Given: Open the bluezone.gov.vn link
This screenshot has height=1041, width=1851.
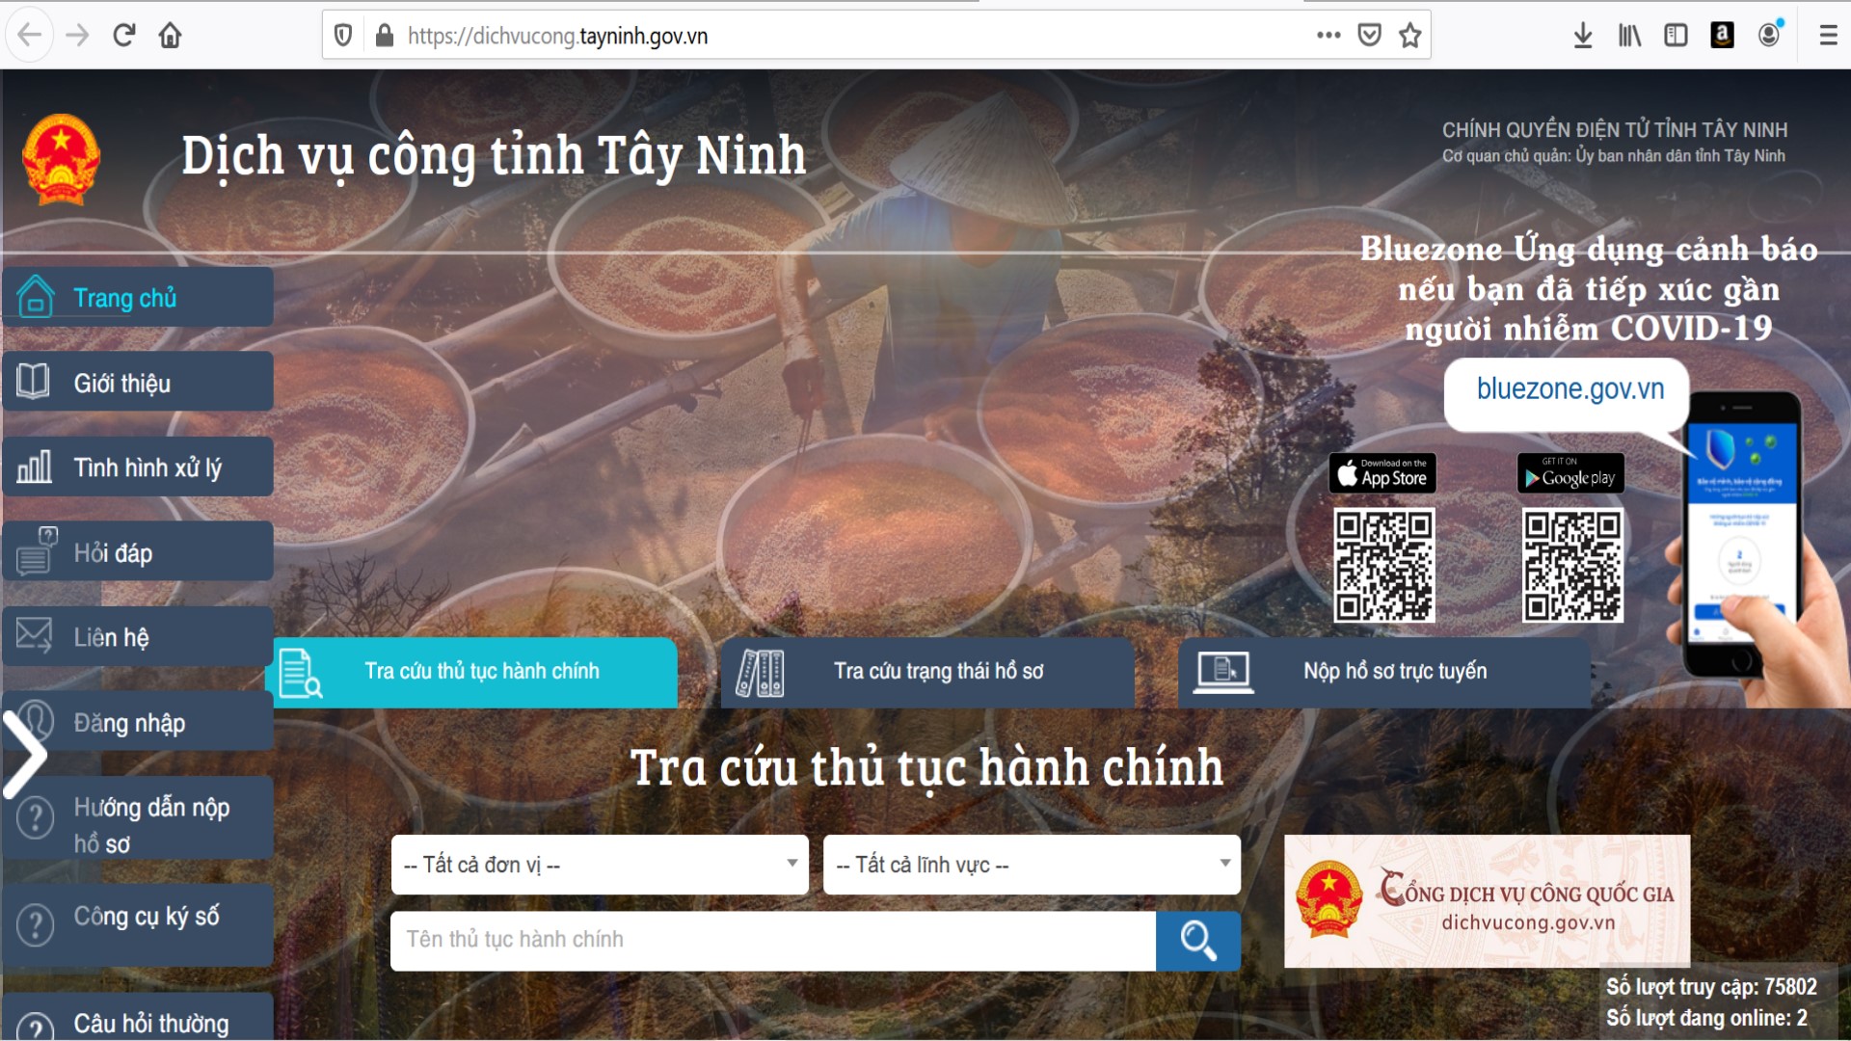Looking at the screenshot, I should 1569,389.
